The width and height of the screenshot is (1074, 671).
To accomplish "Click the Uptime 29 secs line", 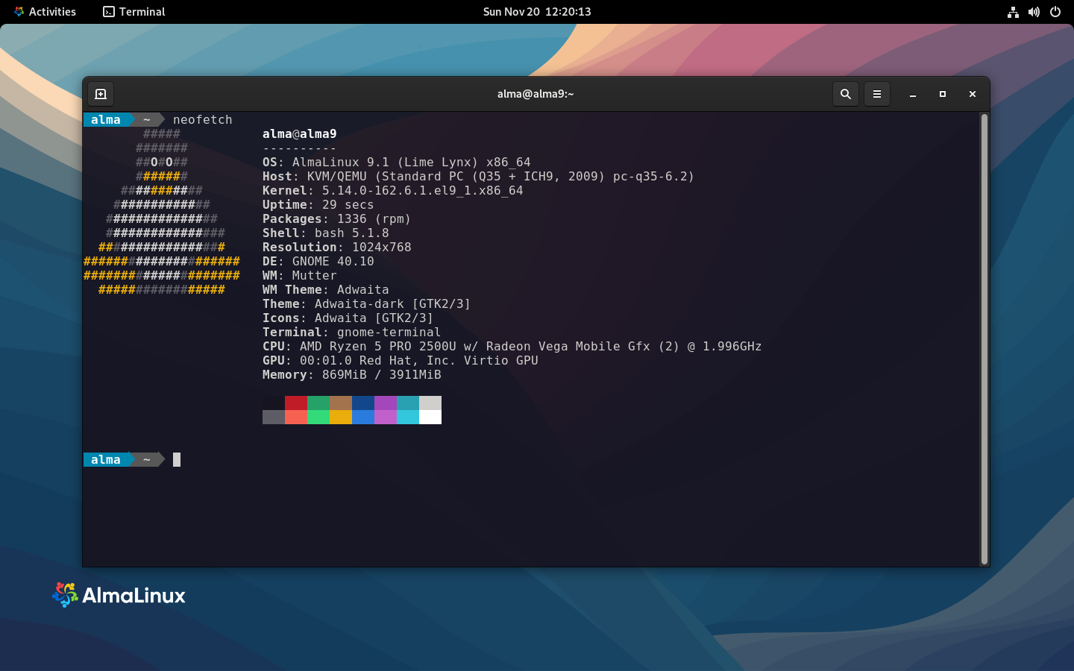I will [x=318, y=205].
